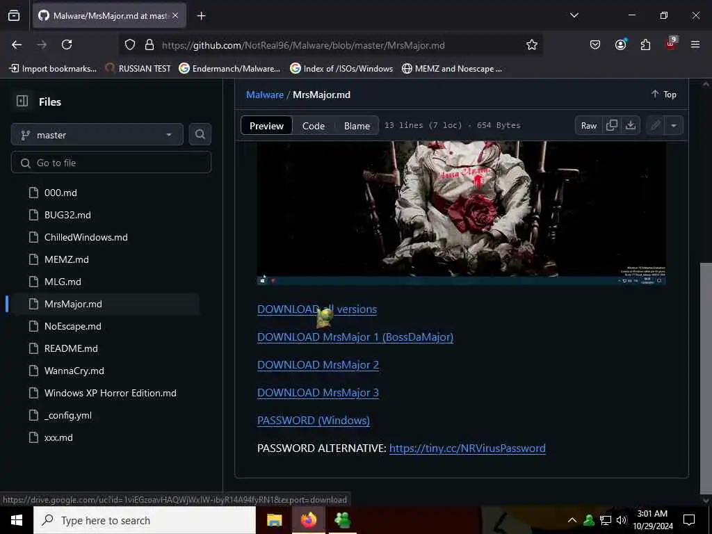Open Firefox taskbar icon

308,520
